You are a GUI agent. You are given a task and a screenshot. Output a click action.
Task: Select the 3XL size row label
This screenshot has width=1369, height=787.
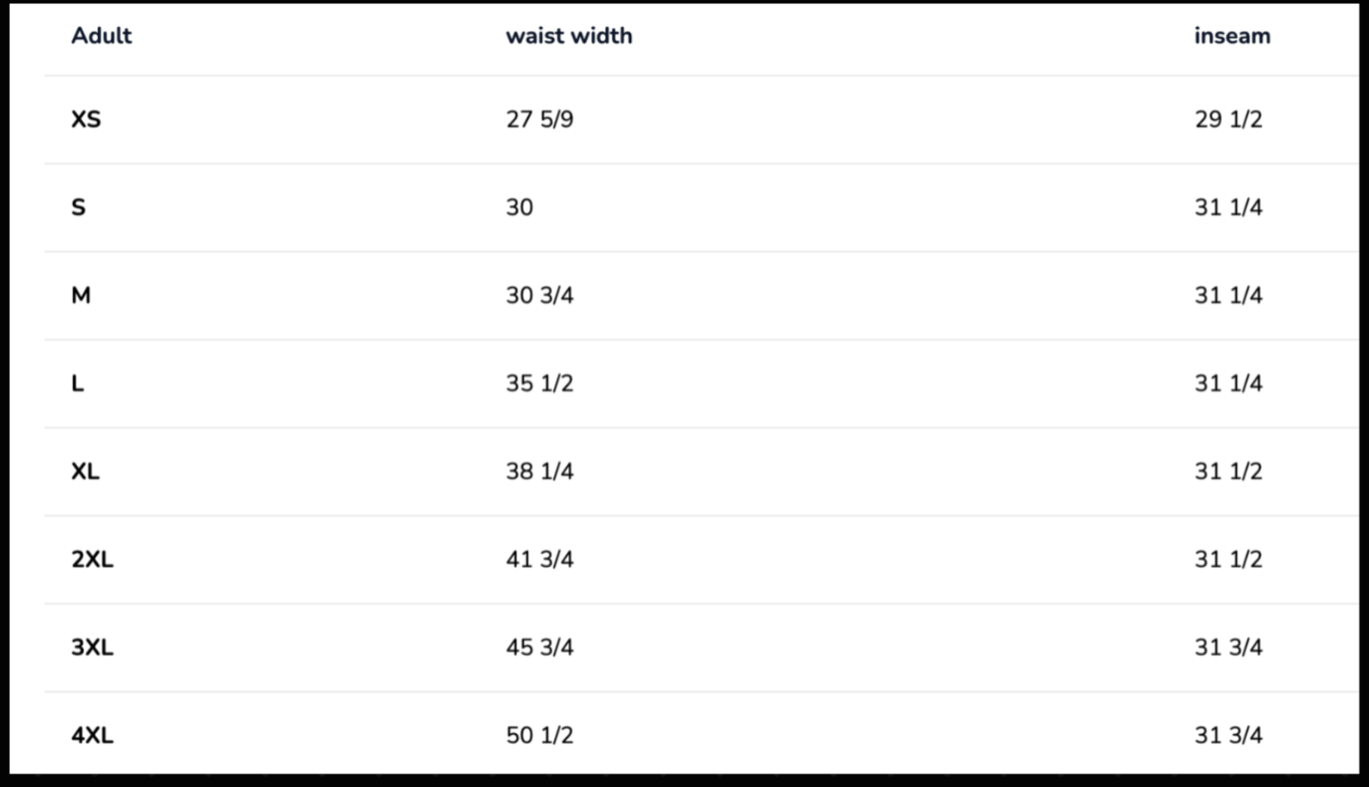pos(92,648)
